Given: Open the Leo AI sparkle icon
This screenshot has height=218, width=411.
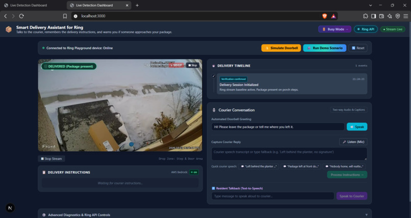Looking at the screenshot, I should coord(390,16).
